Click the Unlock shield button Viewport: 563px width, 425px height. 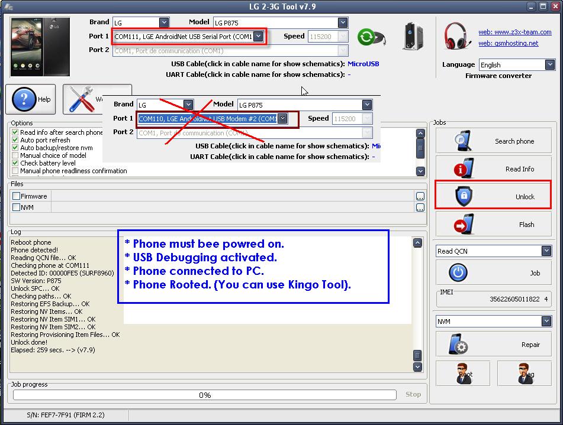[x=493, y=195]
